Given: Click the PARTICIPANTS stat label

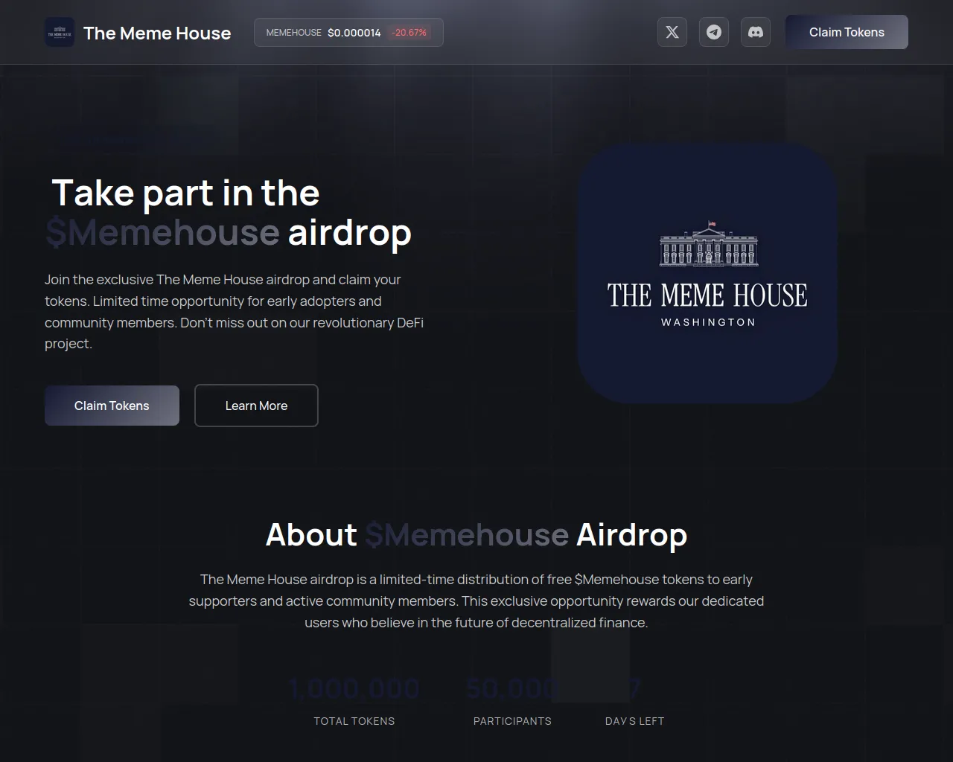Looking at the screenshot, I should tap(512, 721).
